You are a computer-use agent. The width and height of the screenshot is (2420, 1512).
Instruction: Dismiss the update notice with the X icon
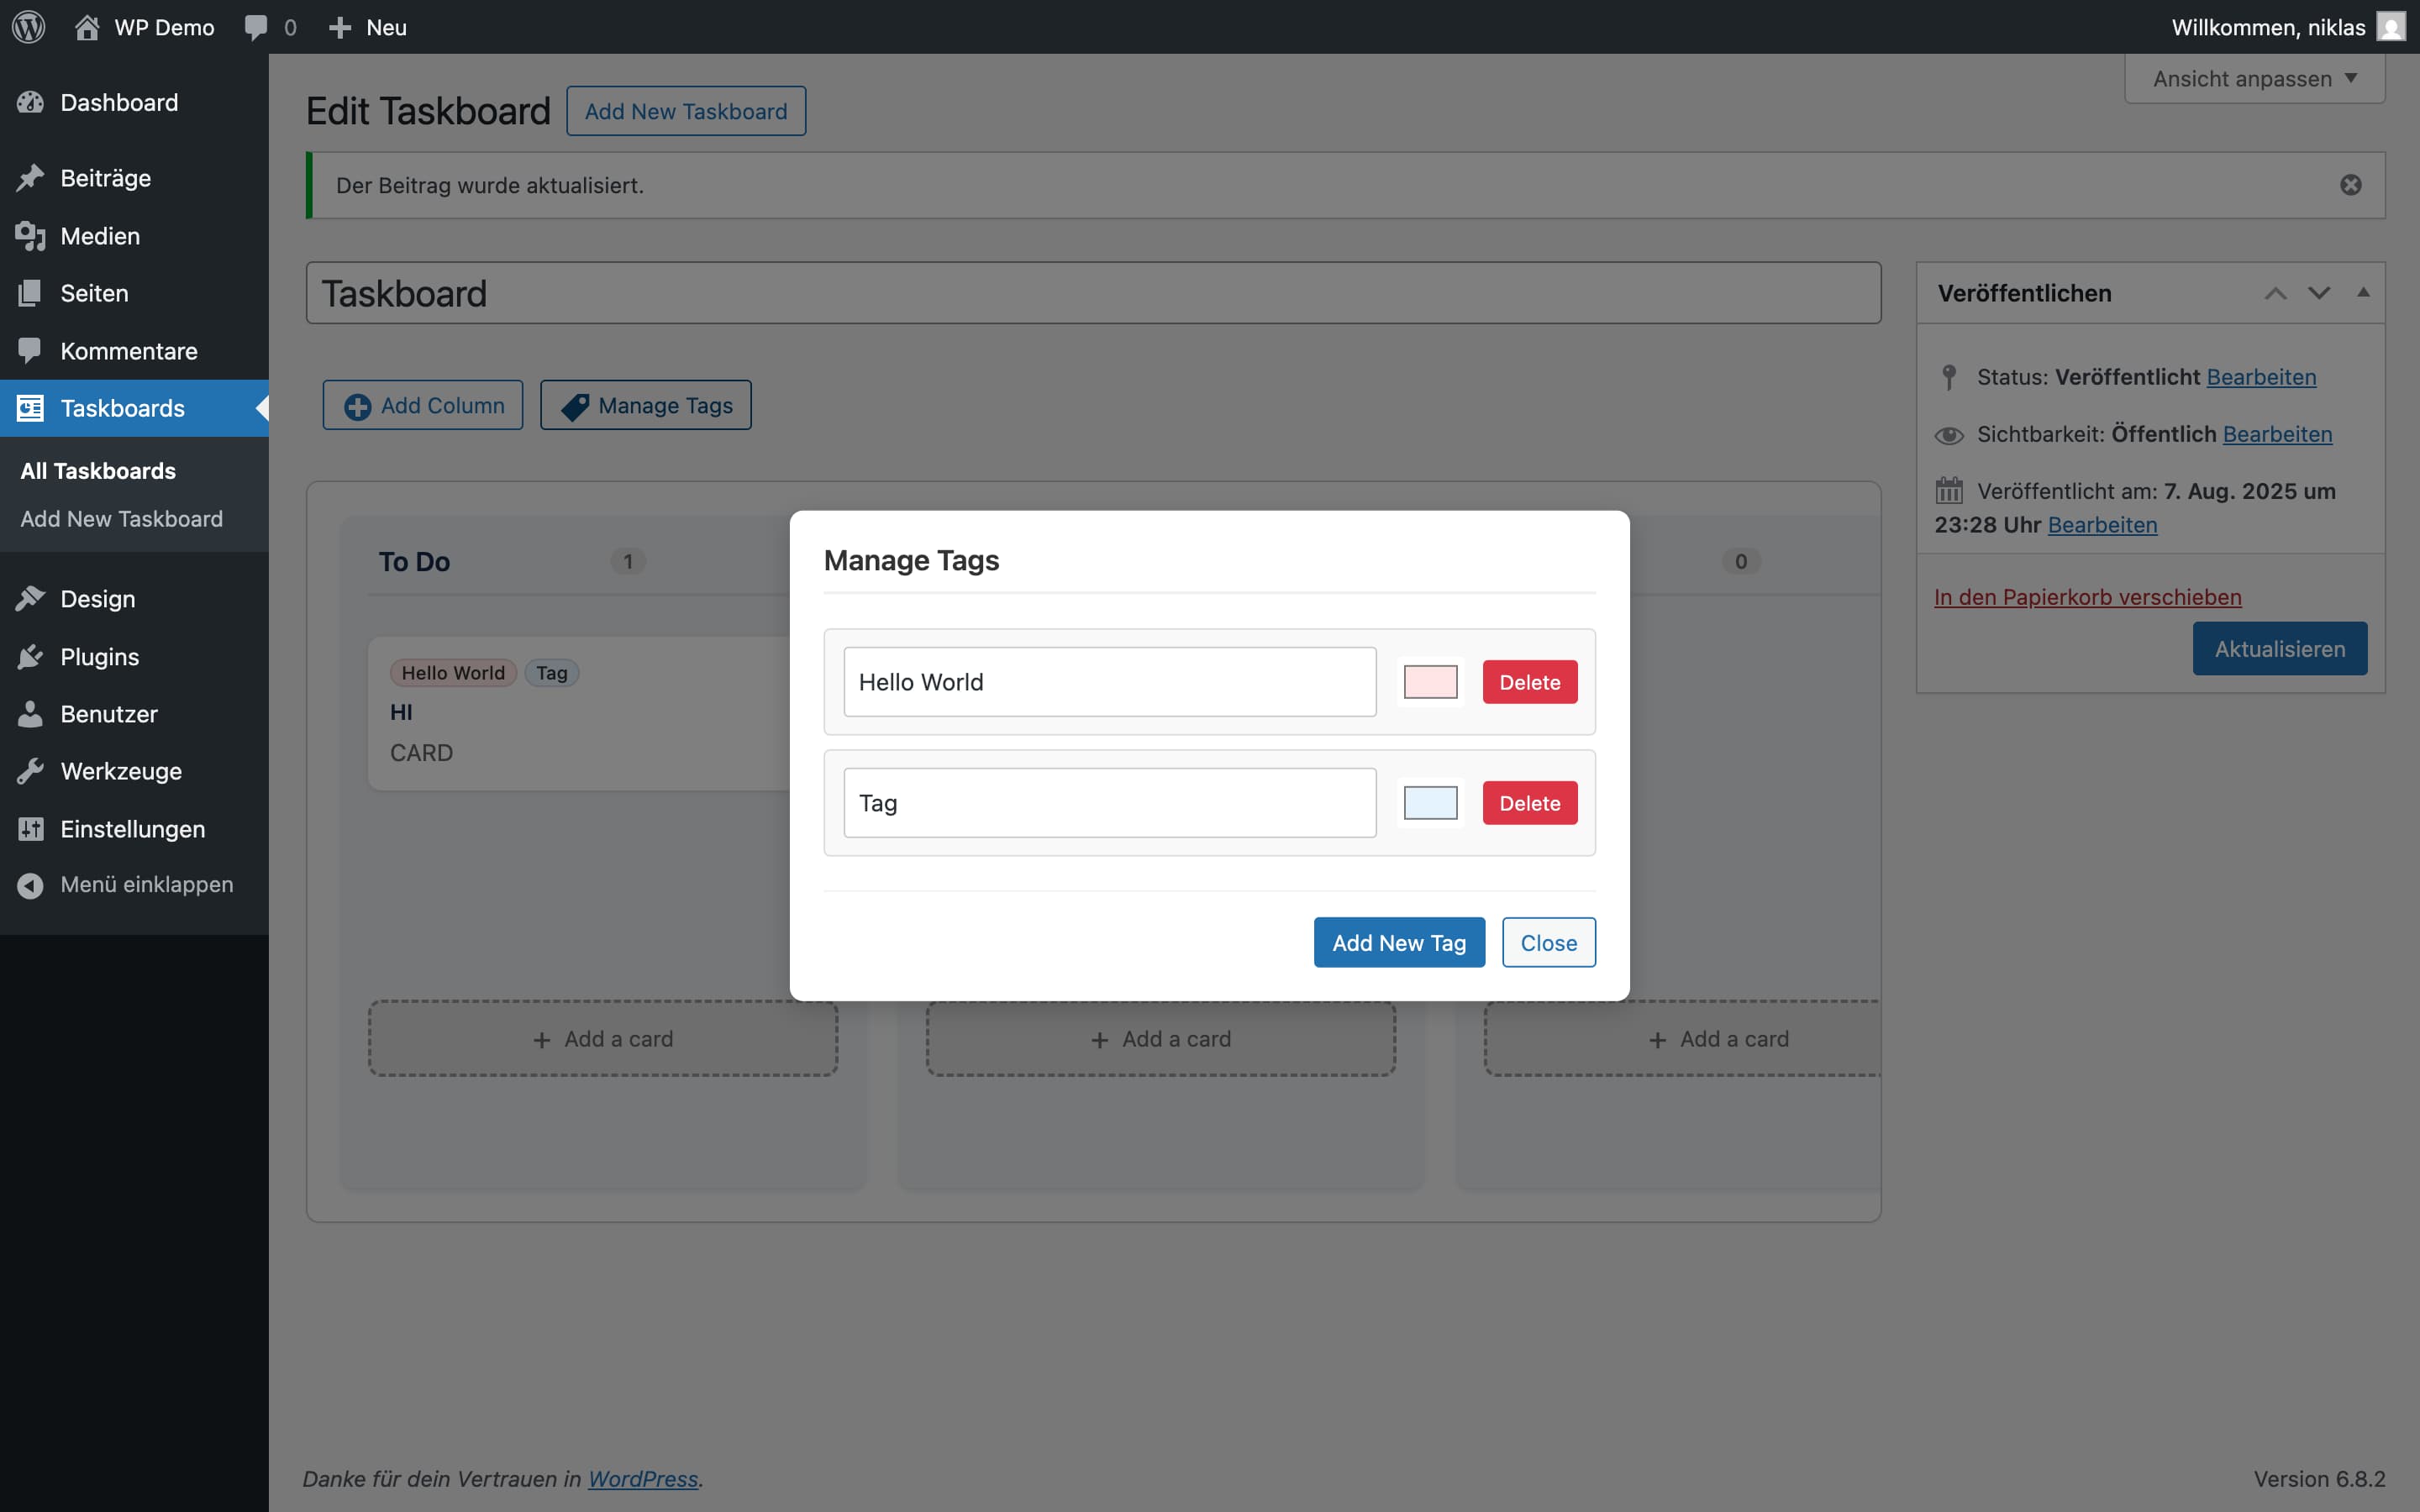click(x=2350, y=185)
